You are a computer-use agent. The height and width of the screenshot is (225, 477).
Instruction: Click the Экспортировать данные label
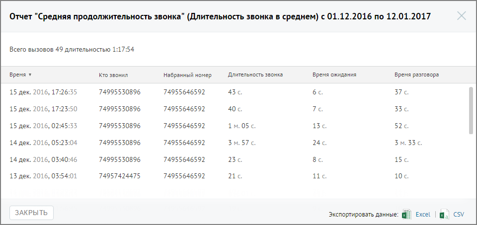pos(364,215)
